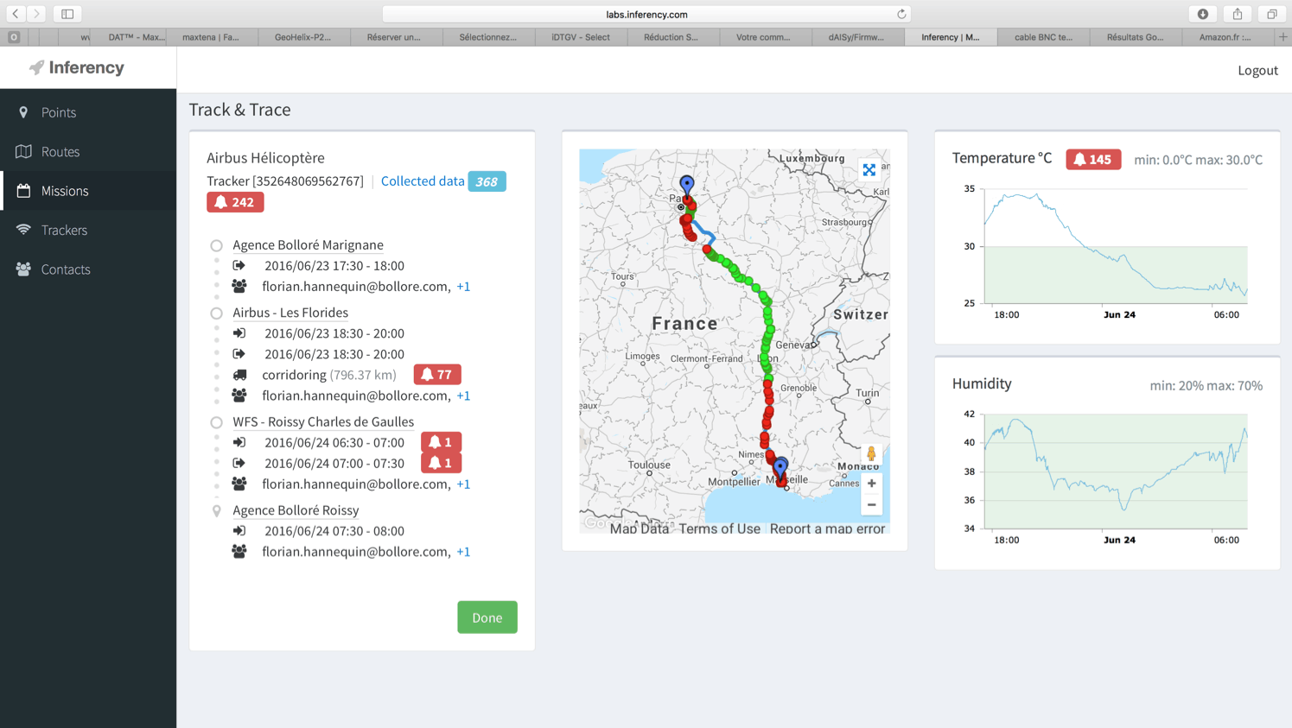Click the blue end marker near Marseille
1292x728 pixels.
tap(780, 467)
